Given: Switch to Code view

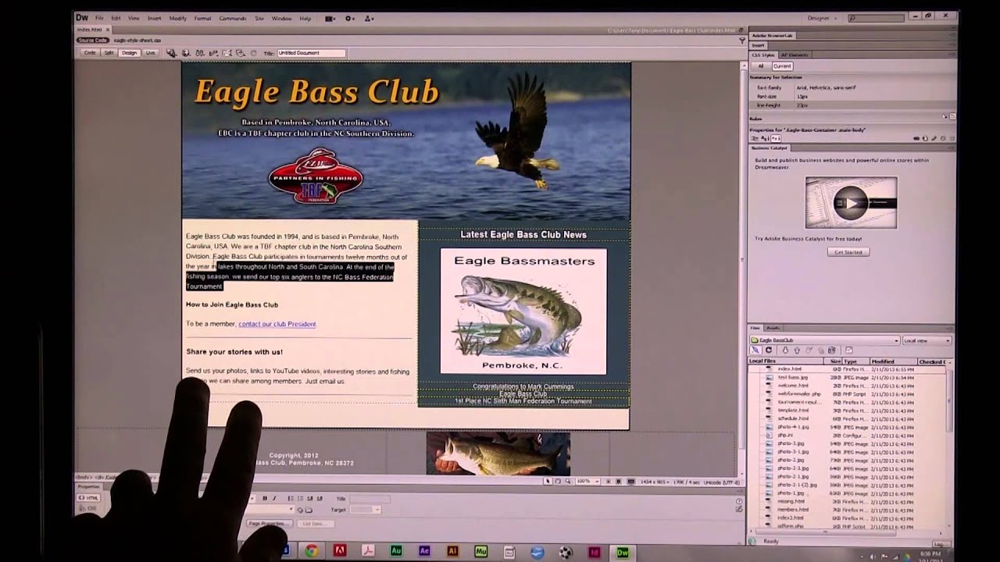Looking at the screenshot, I should pyautogui.click(x=90, y=53).
